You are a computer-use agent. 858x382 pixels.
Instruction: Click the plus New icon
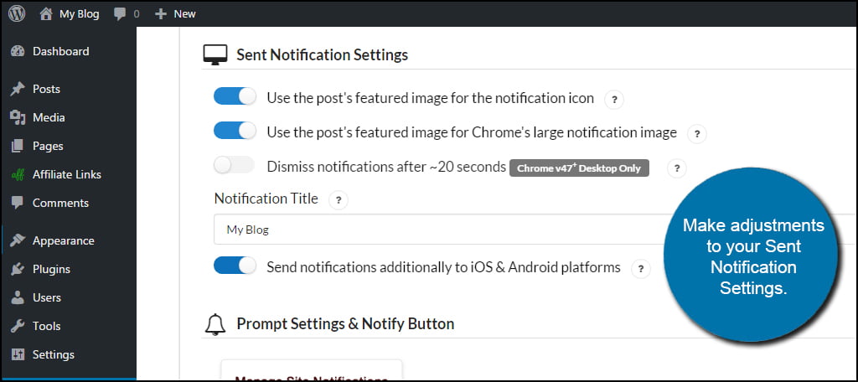coord(160,13)
